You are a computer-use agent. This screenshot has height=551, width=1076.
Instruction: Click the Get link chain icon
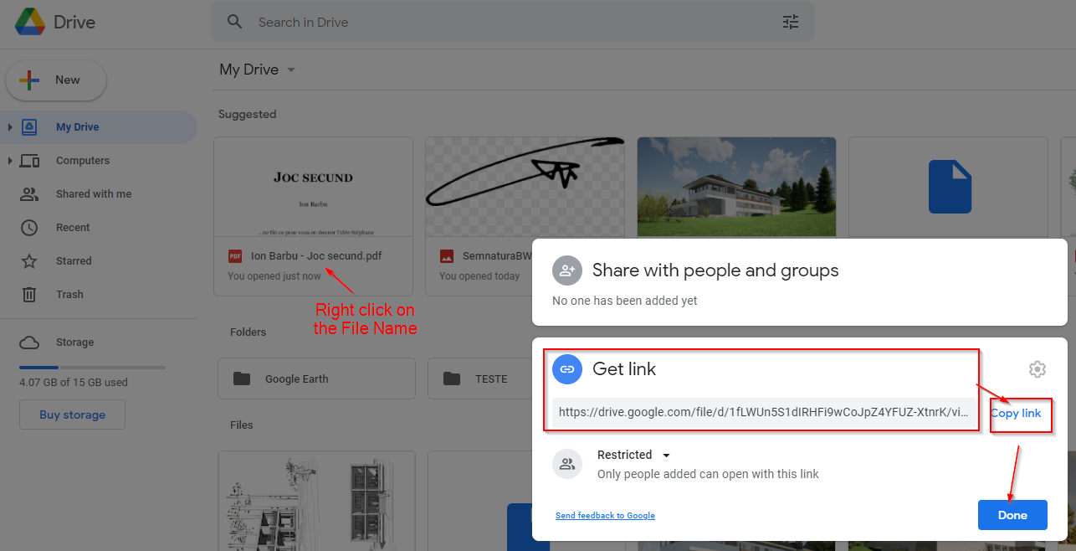point(566,368)
